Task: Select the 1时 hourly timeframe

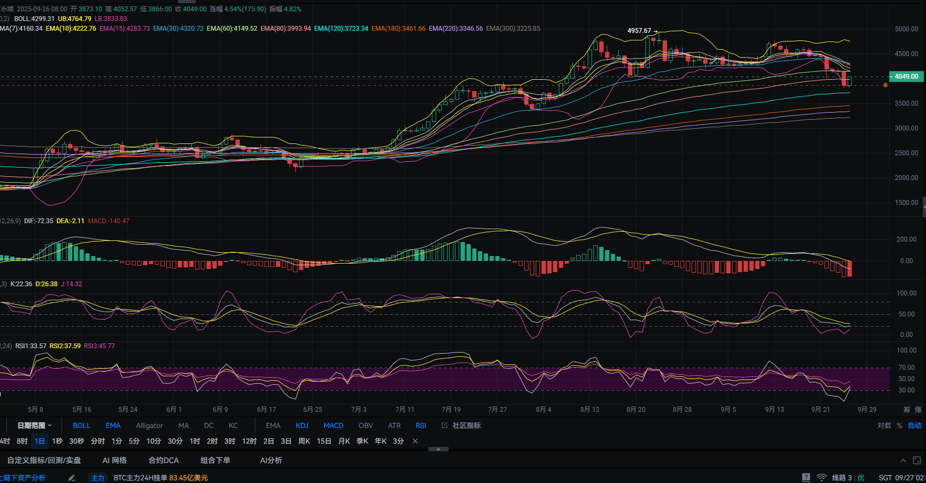Action: point(195,441)
